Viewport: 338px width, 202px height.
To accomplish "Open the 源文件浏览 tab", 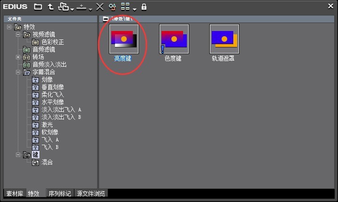I will click(x=91, y=194).
